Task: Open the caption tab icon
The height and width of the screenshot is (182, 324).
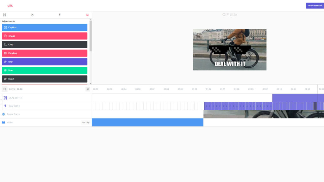Action: (x=4, y=15)
